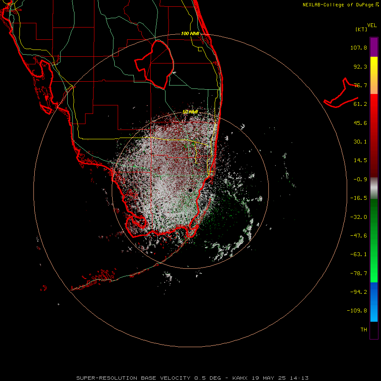Click the -63.1 velocity scale value
381x381 pixels.
pyautogui.click(x=359, y=254)
